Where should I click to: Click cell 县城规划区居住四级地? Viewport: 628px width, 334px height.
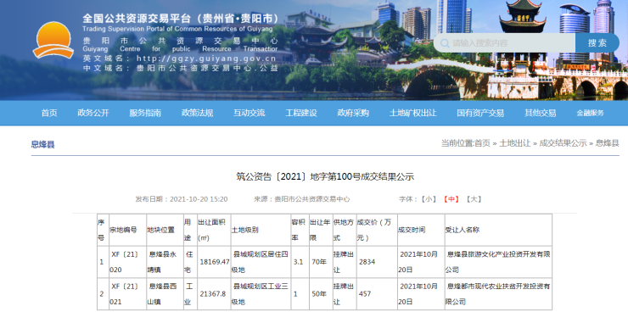click(260, 262)
